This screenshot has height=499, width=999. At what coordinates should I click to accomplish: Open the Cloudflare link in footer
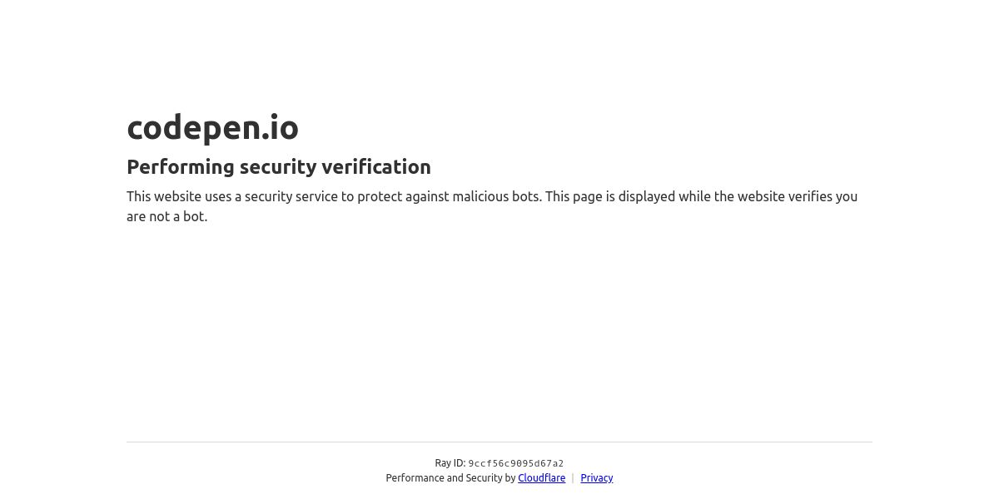coord(541,478)
